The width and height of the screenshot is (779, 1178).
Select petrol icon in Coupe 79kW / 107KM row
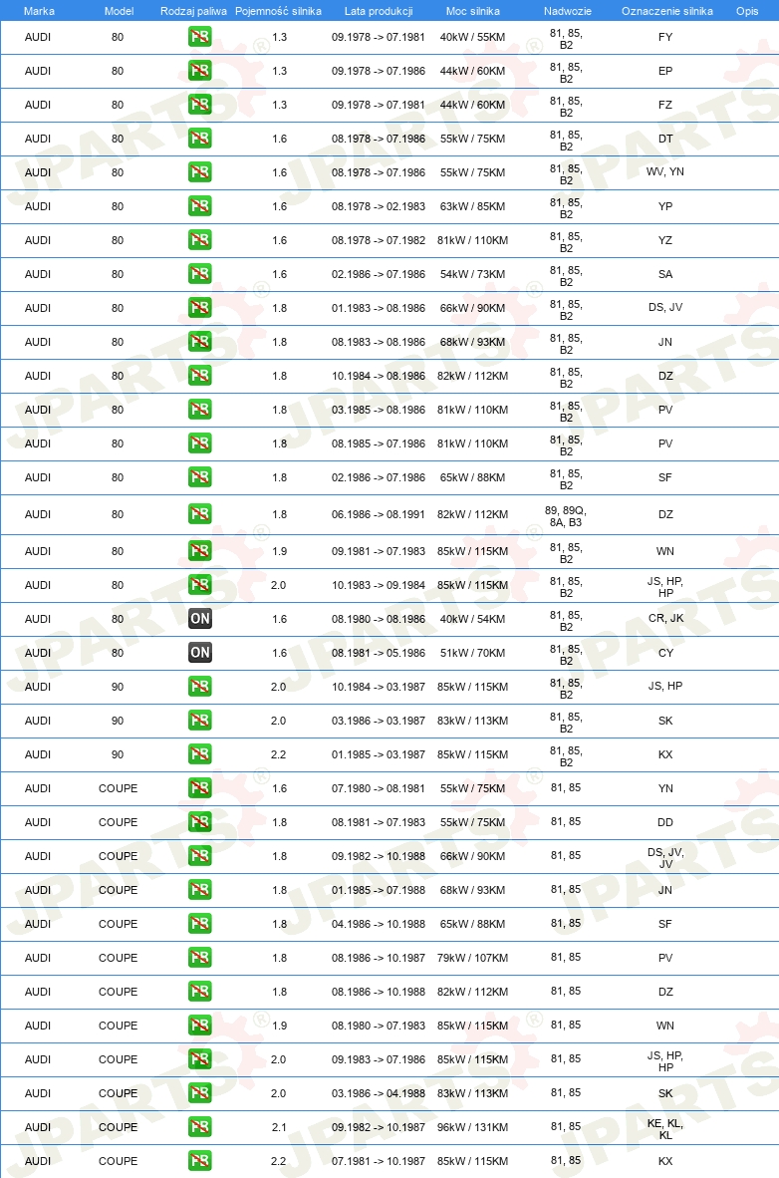point(200,957)
